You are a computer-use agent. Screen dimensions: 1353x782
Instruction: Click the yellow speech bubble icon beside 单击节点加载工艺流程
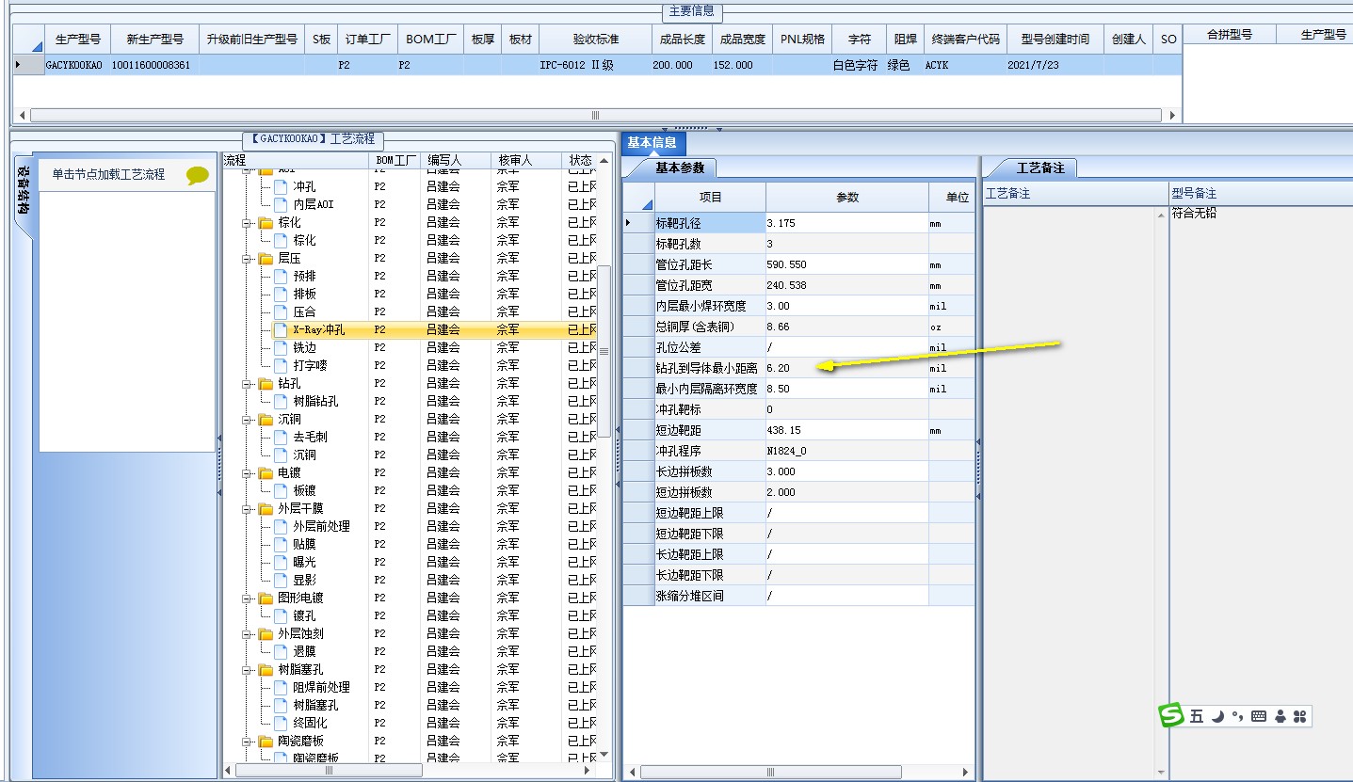coord(198,175)
